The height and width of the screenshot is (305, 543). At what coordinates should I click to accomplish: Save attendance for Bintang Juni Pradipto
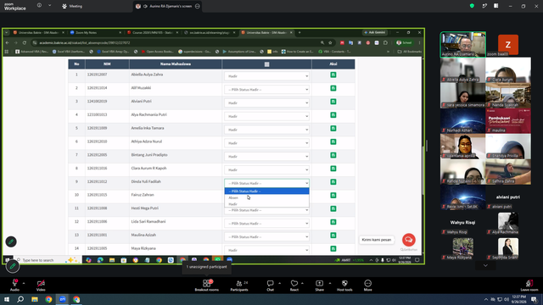(333, 155)
